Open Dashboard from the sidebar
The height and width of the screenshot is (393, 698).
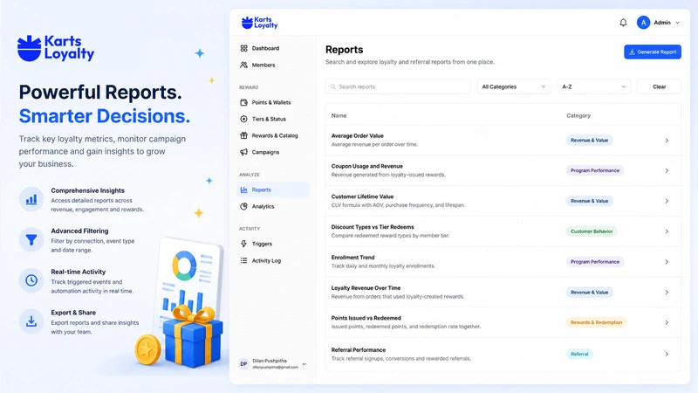click(265, 48)
